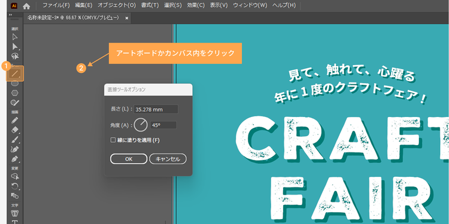Open the ファイル(F) menu
This screenshot has height=224, width=449.
(56, 5)
